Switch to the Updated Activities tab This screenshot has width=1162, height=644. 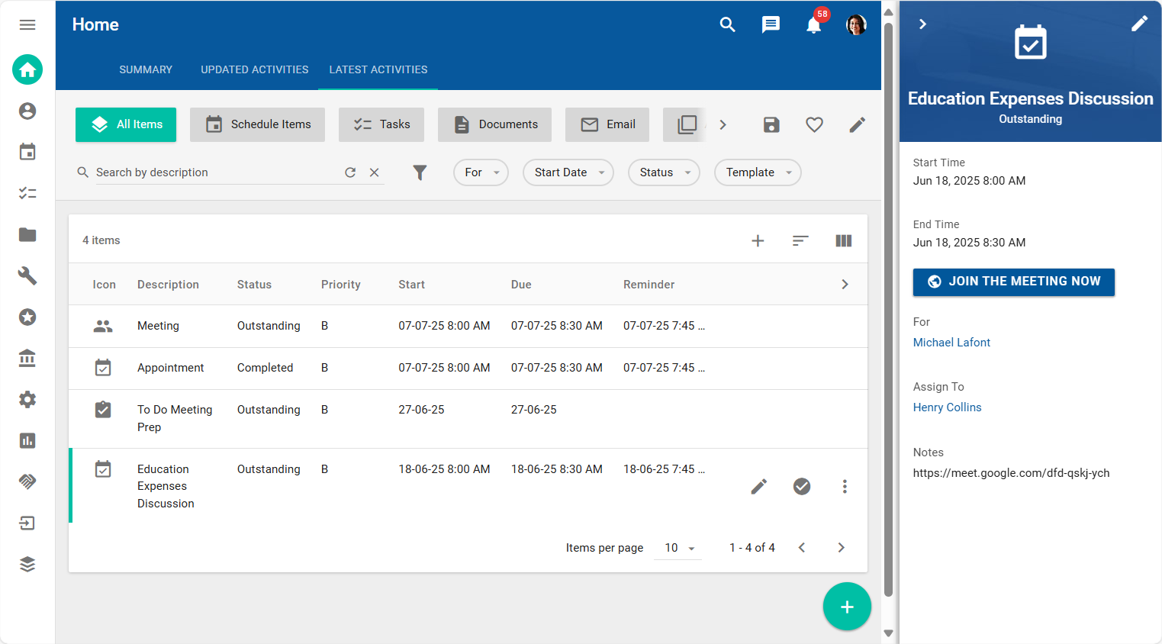pyautogui.click(x=254, y=69)
